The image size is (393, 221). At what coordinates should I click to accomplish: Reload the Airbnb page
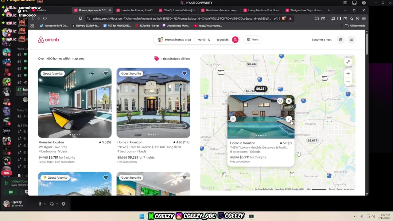pyautogui.click(x=45, y=18)
